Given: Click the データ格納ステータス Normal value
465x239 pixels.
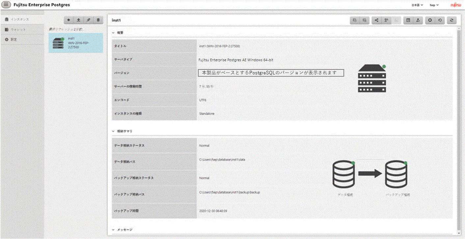Looking at the screenshot, I should (204, 146).
